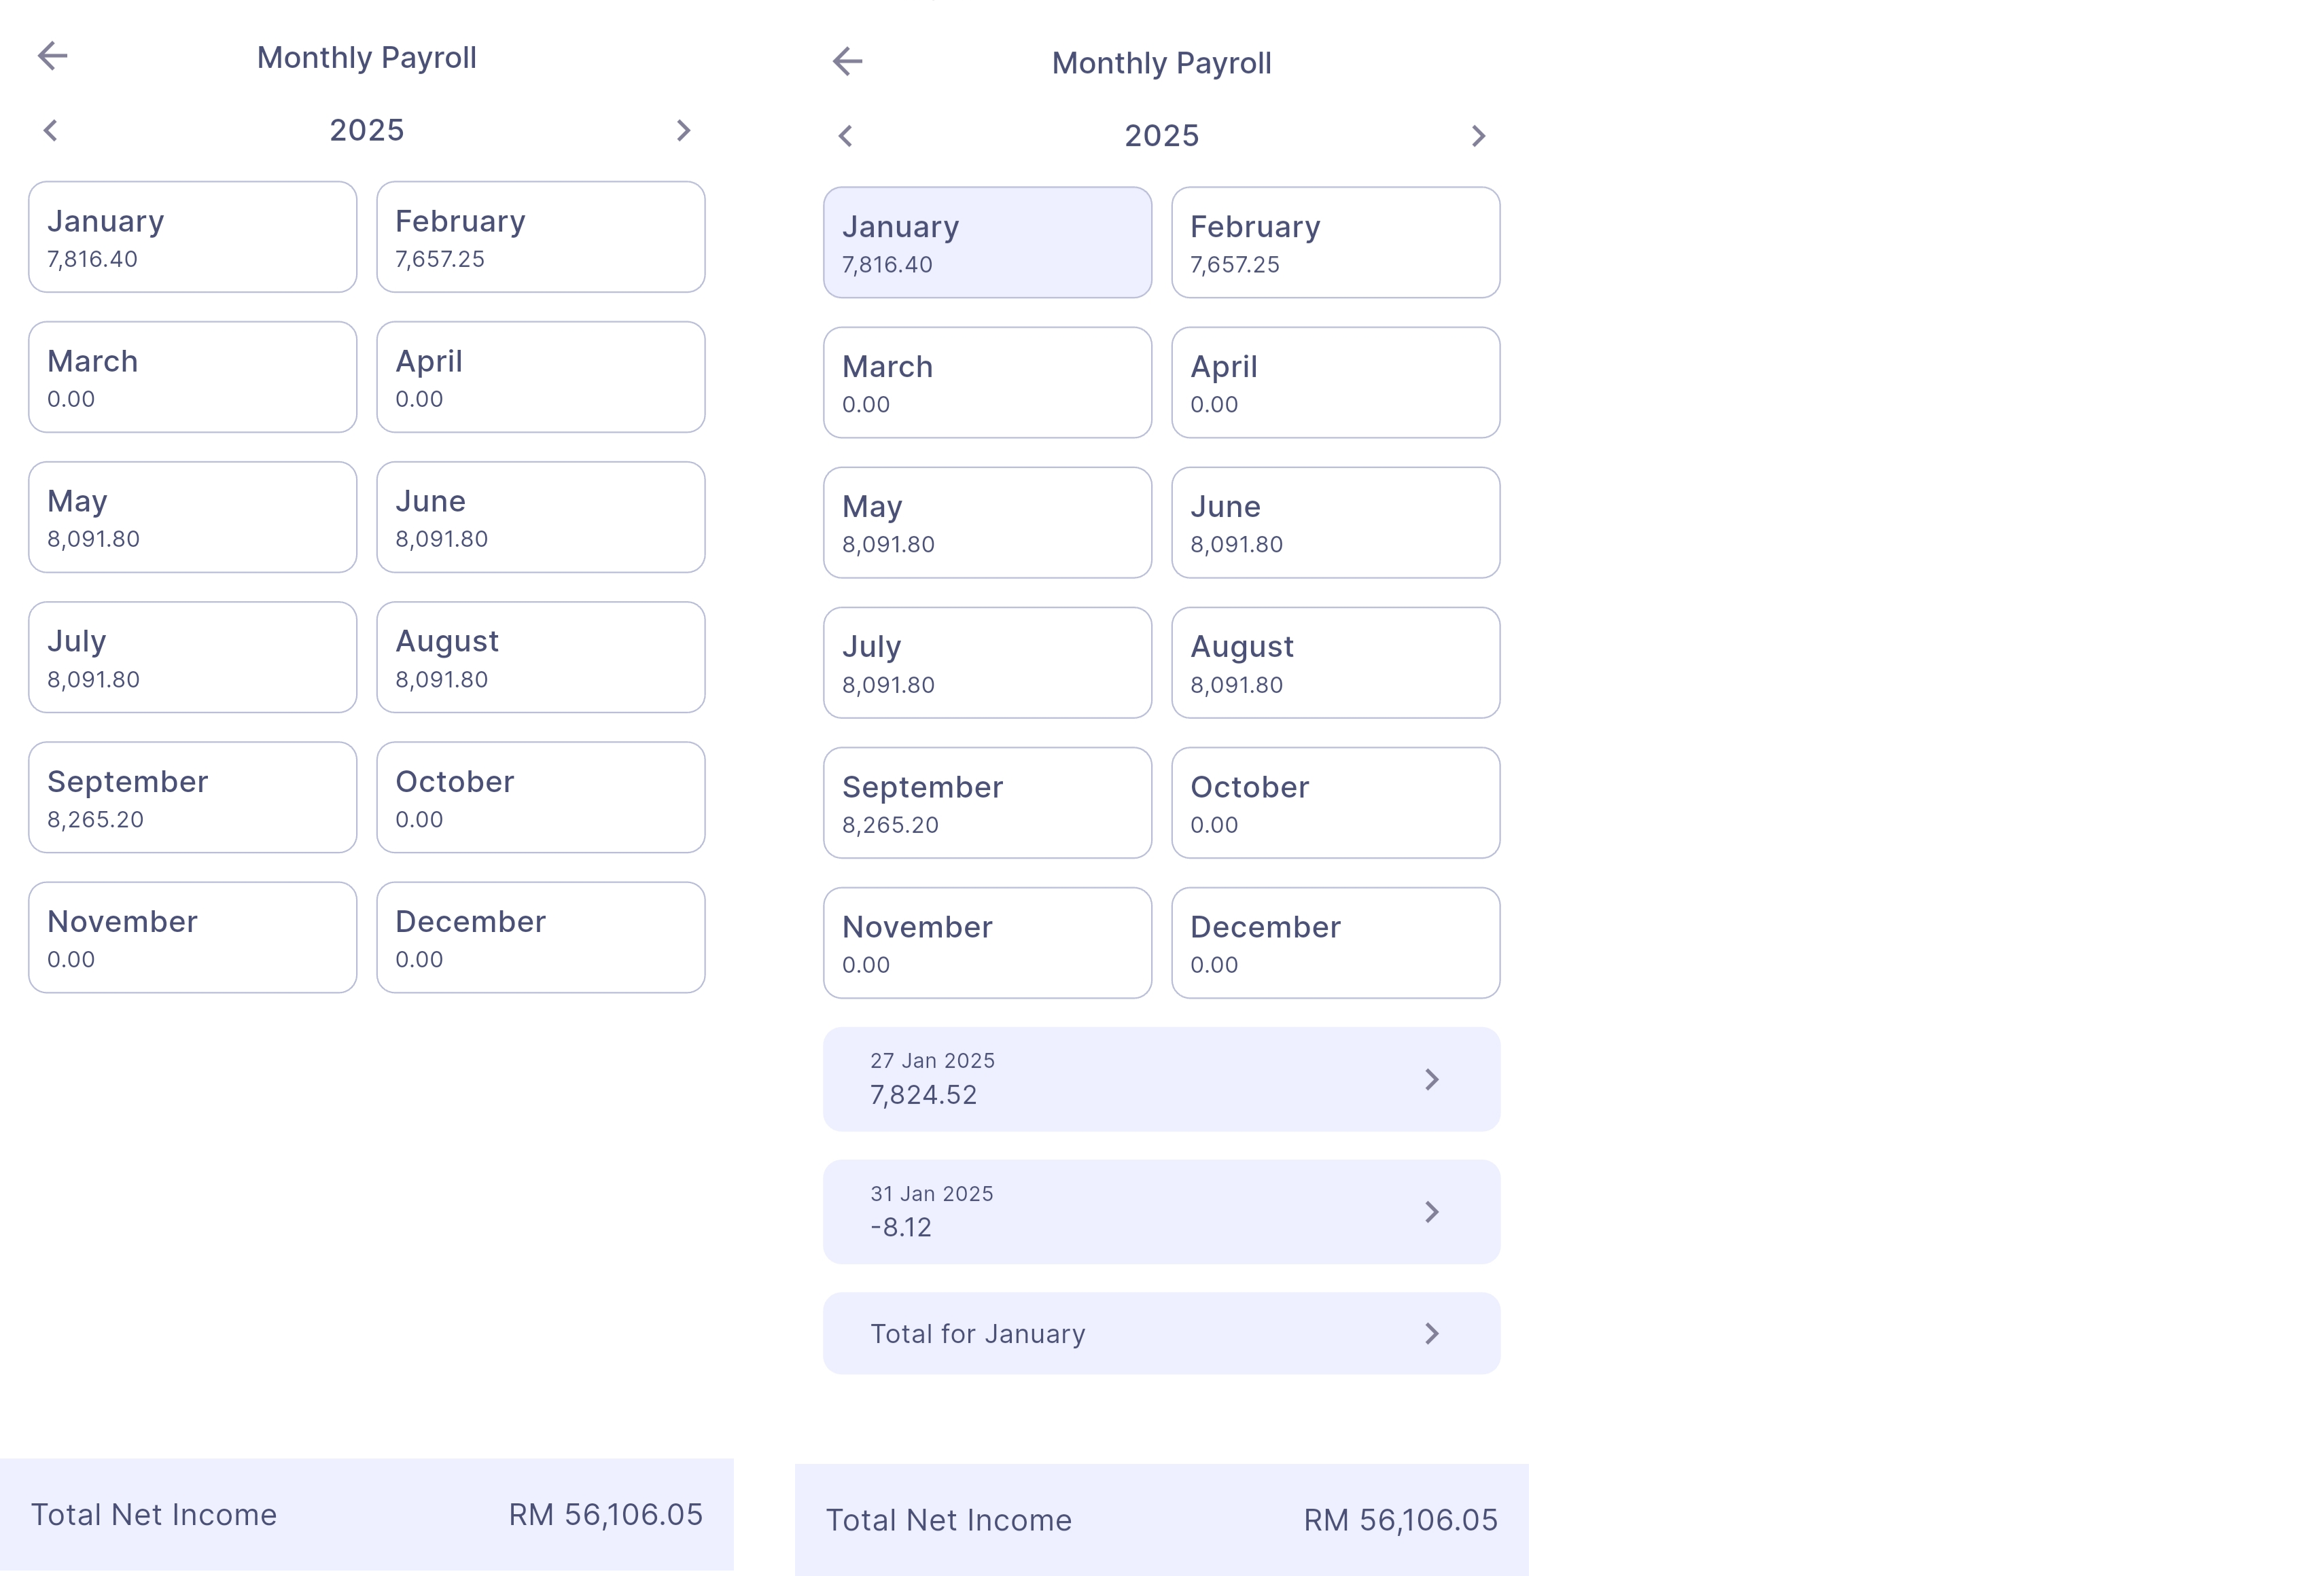Open May card on the left screen
Screen dimensions: 2324x1576
coord(192,517)
